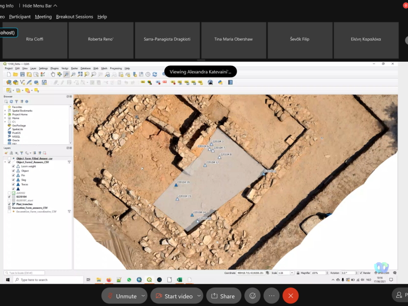Click the Zoom Full extent icon
The width and height of the screenshot is (408, 306).
point(80,74)
